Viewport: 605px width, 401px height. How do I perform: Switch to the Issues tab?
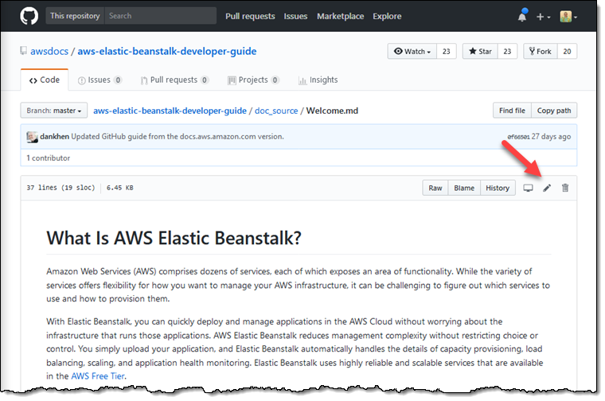pyautogui.click(x=100, y=80)
